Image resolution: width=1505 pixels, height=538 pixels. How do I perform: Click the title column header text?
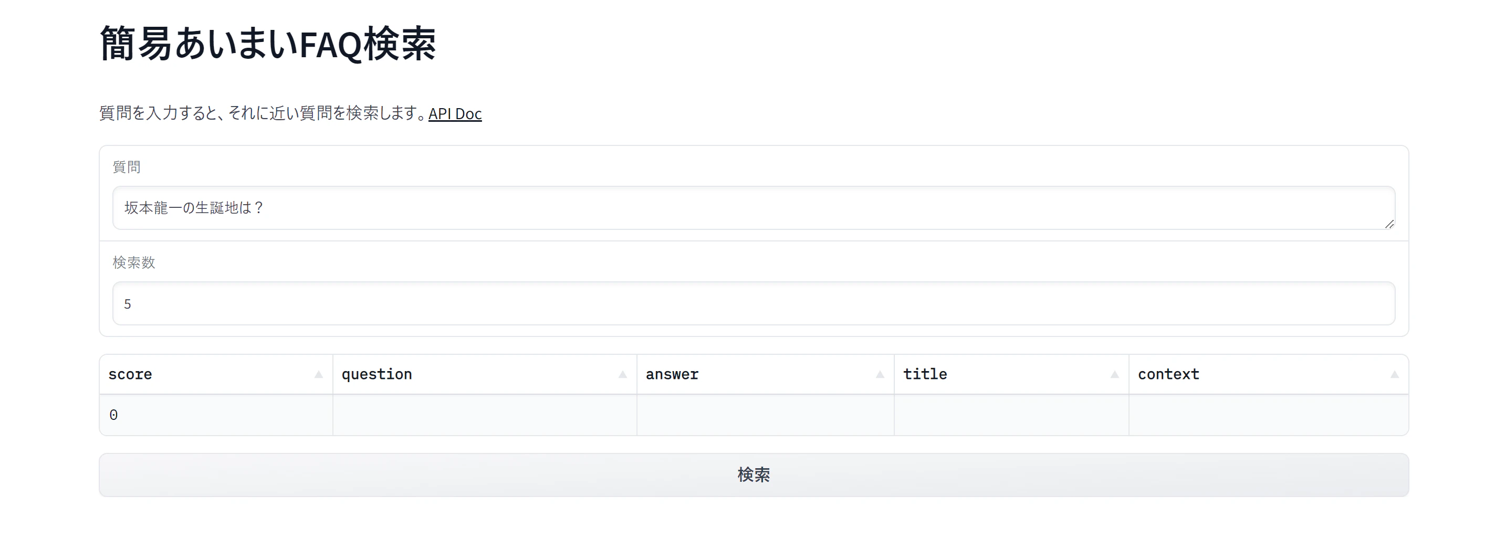(925, 374)
